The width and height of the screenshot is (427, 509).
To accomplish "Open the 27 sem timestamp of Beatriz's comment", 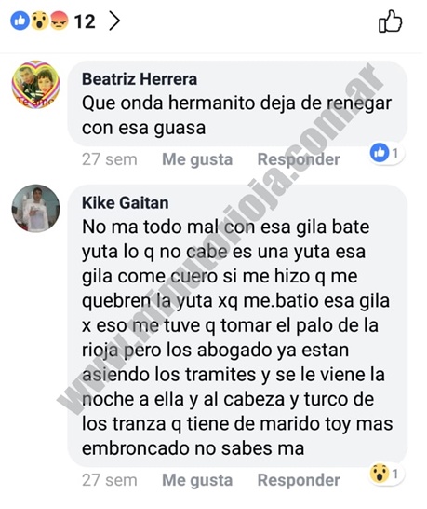I will 110,159.
